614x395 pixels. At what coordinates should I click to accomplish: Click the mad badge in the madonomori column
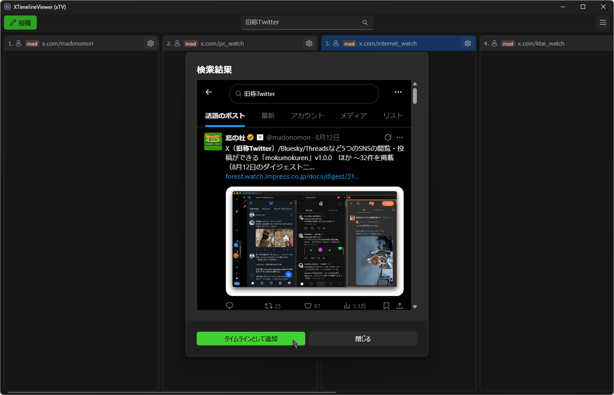pos(32,44)
